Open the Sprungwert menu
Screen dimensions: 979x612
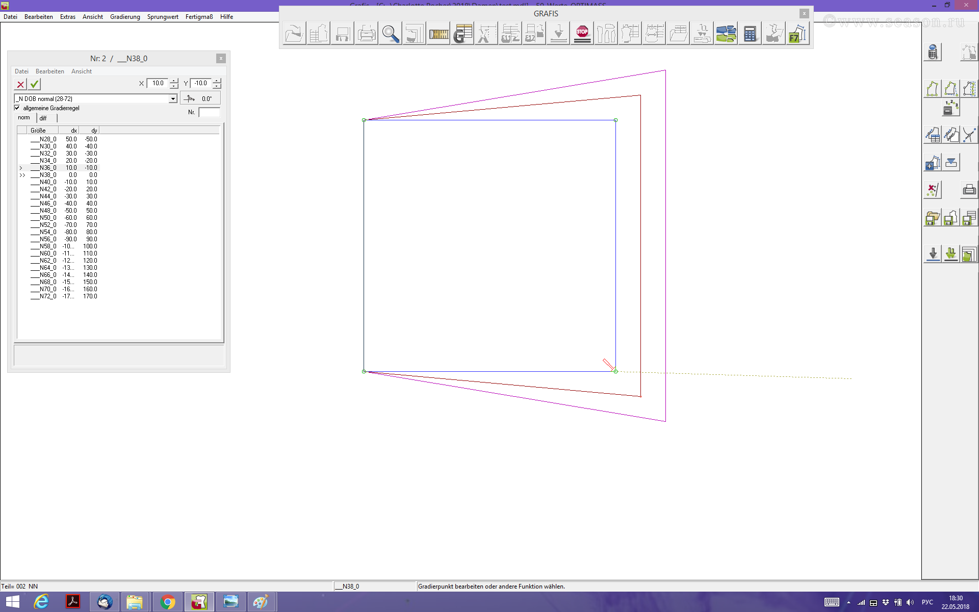(163, 17)
